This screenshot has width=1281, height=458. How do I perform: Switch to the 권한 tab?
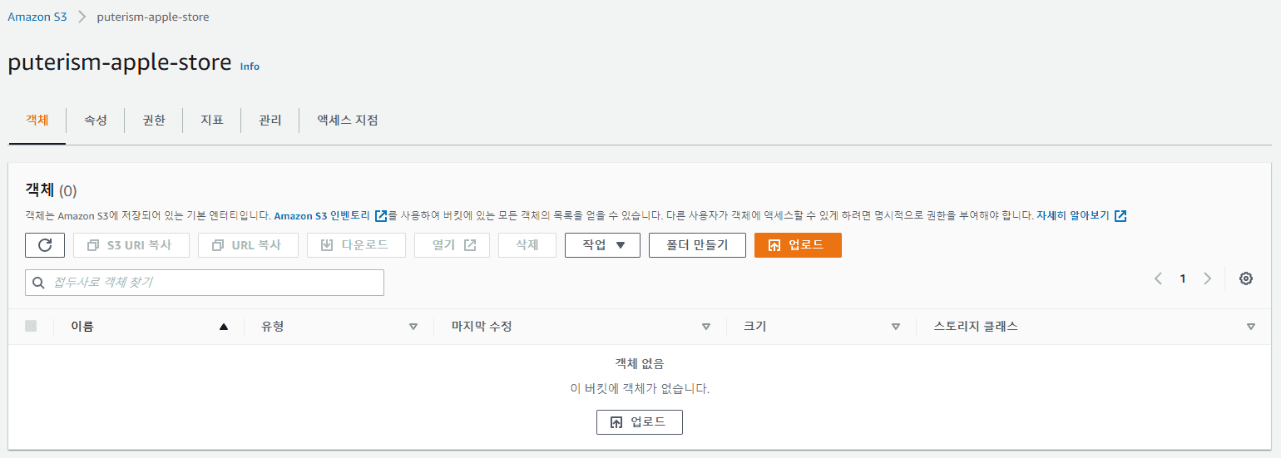[x=153, y=121]
